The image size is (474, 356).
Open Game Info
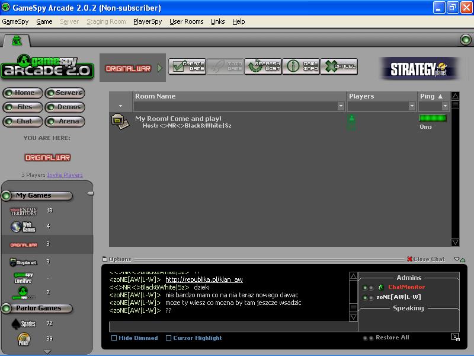(x=301, y=66)
